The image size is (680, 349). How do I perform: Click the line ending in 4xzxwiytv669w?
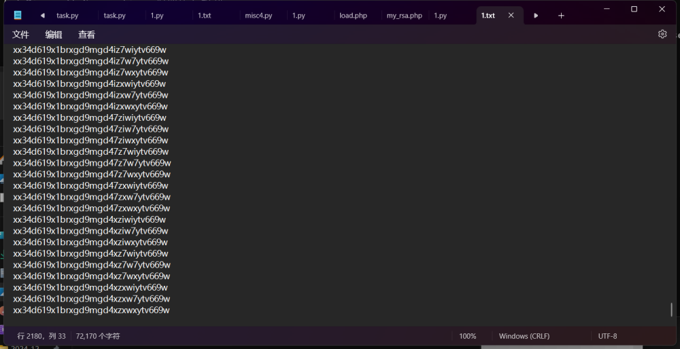[90, 287]
